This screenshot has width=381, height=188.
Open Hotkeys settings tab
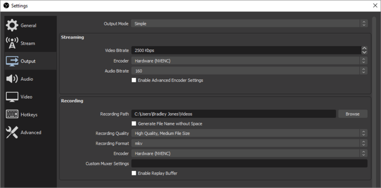pyautogui.click(x=30, y=114)
